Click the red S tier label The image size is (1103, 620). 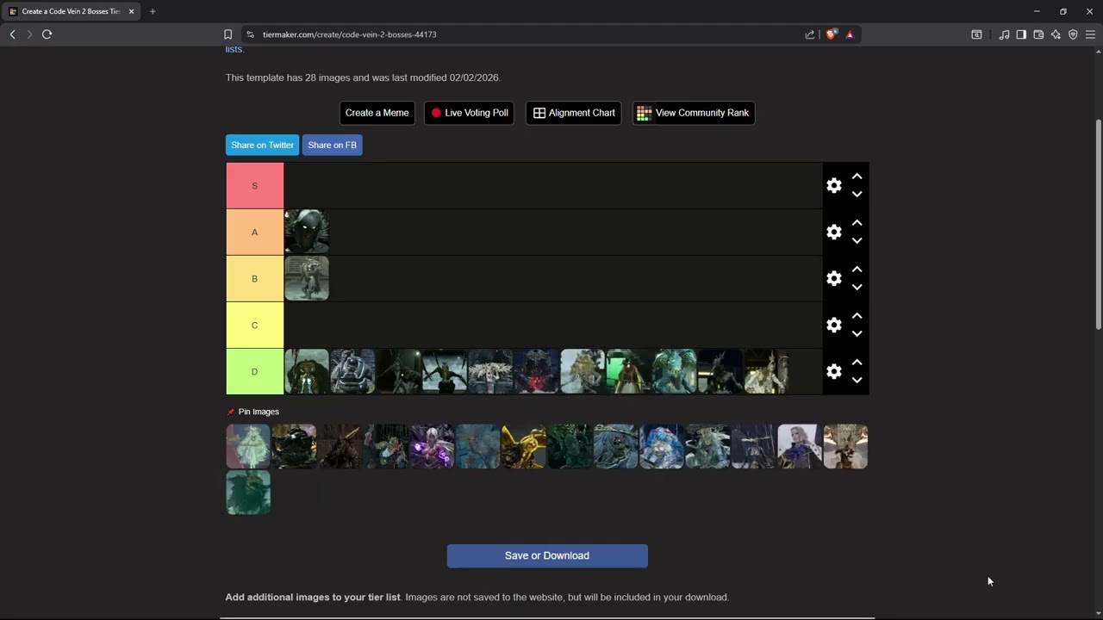[x=254, y=186]
